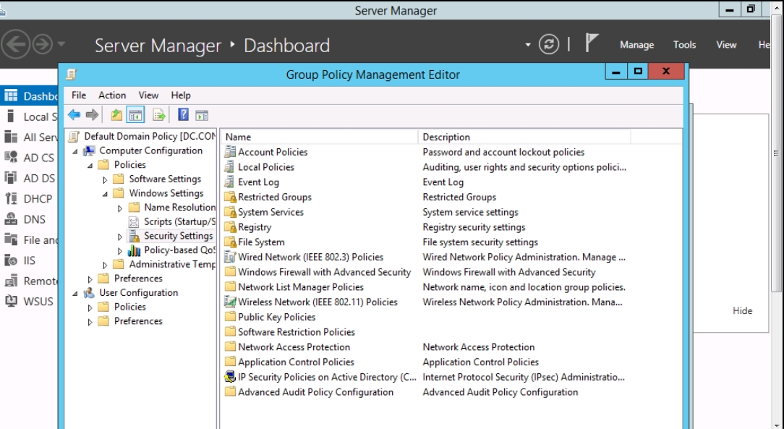Click Server Manager refresh icon

coord(548,45)
